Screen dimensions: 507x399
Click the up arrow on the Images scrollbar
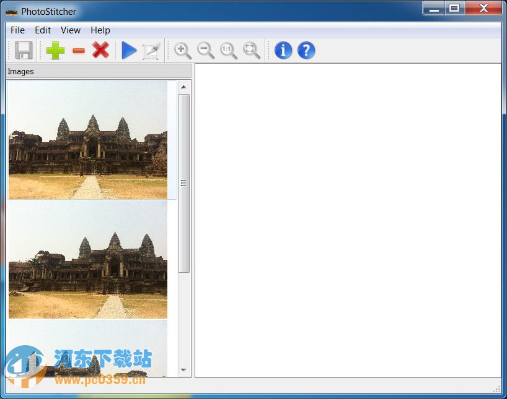[x=183, y=87]
